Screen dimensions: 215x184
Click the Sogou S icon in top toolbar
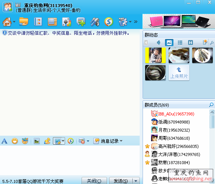point(109,22)
